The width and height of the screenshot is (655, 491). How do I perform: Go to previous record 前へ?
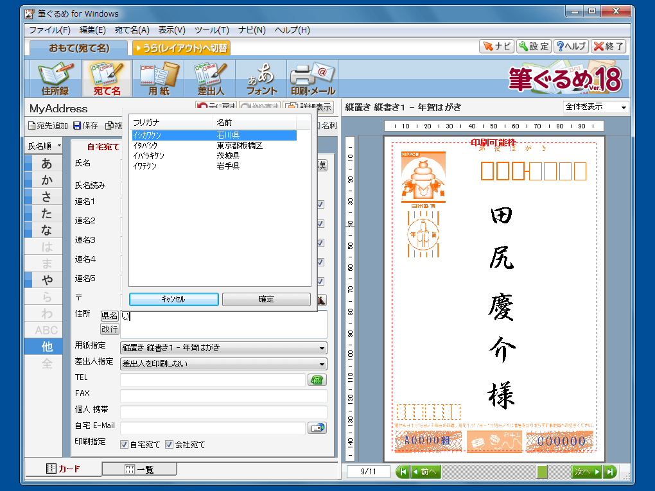426,472
